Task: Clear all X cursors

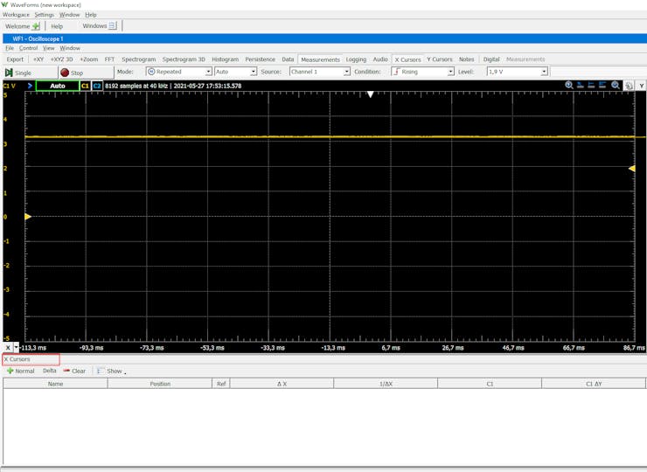Action: click(74, 371)
